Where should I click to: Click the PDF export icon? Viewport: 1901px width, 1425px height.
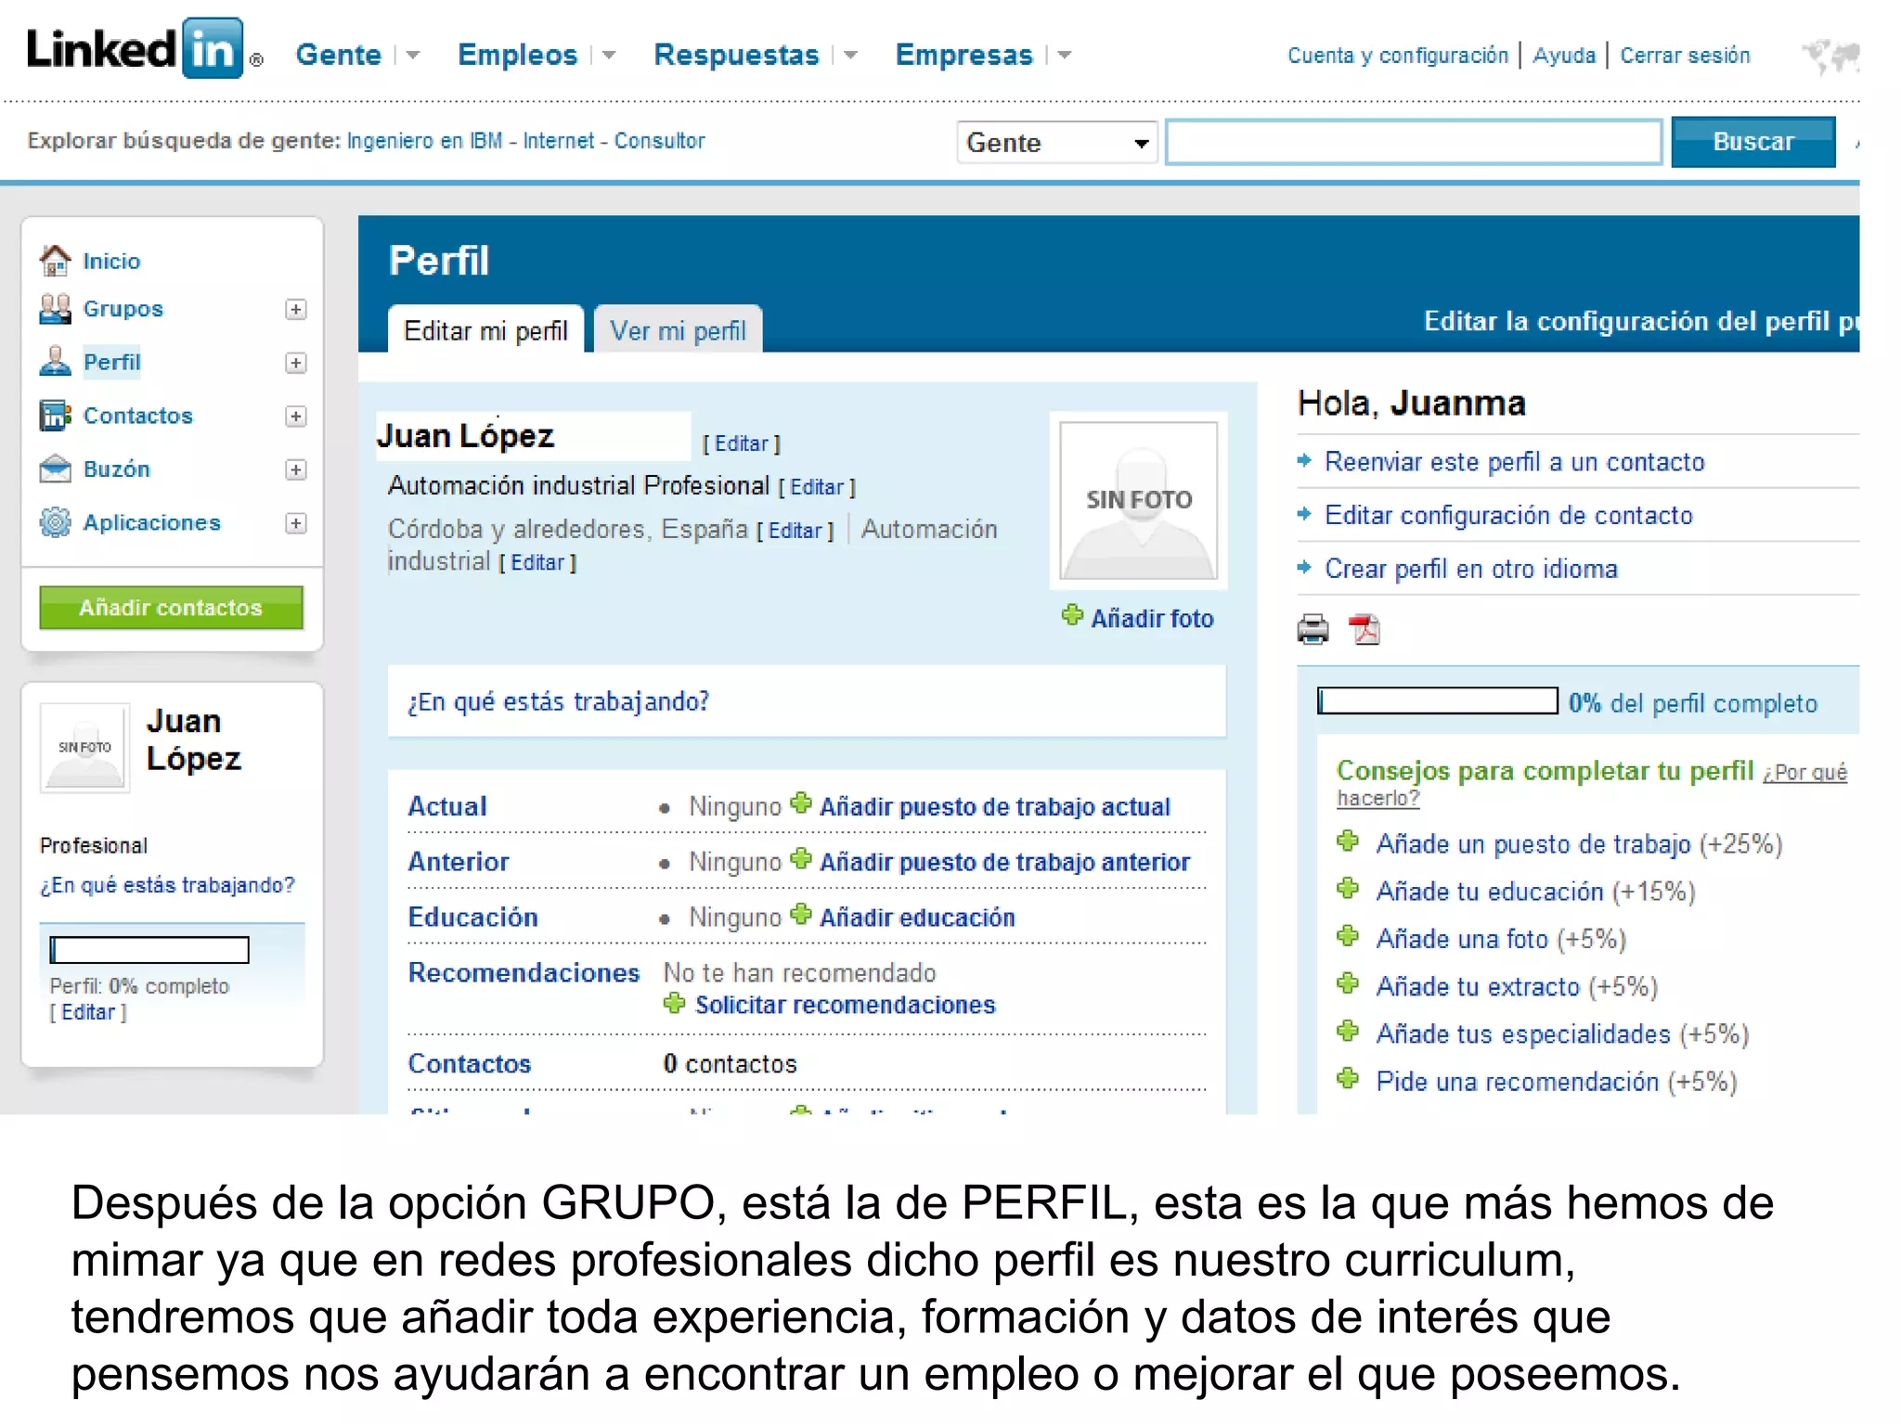(x=1364, y=630)
